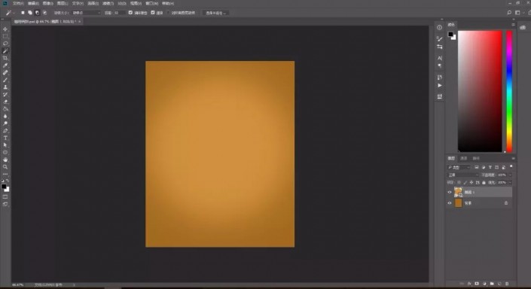Choose Add to Selection mode
This screenshot has height=289, width=531.
point(30,13)
